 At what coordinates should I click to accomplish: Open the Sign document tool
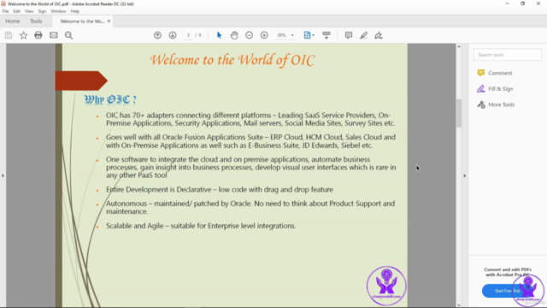379,35
